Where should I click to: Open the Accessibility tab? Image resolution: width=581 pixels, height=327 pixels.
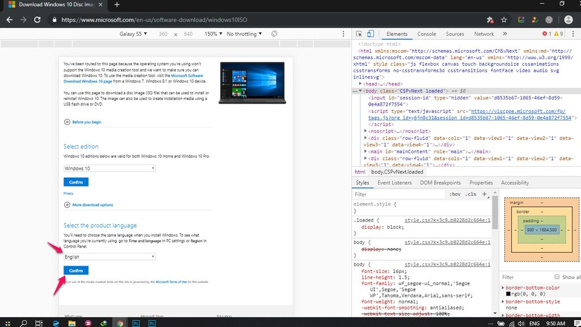coord(515,183)
